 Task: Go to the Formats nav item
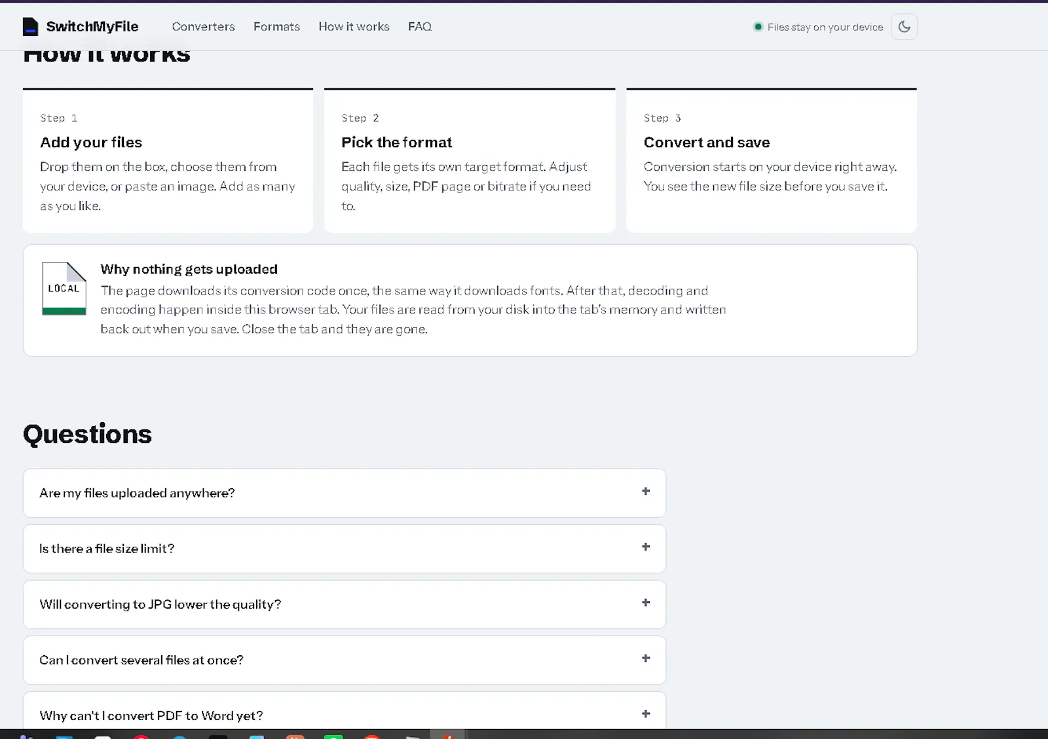click(x=276, y=27)
